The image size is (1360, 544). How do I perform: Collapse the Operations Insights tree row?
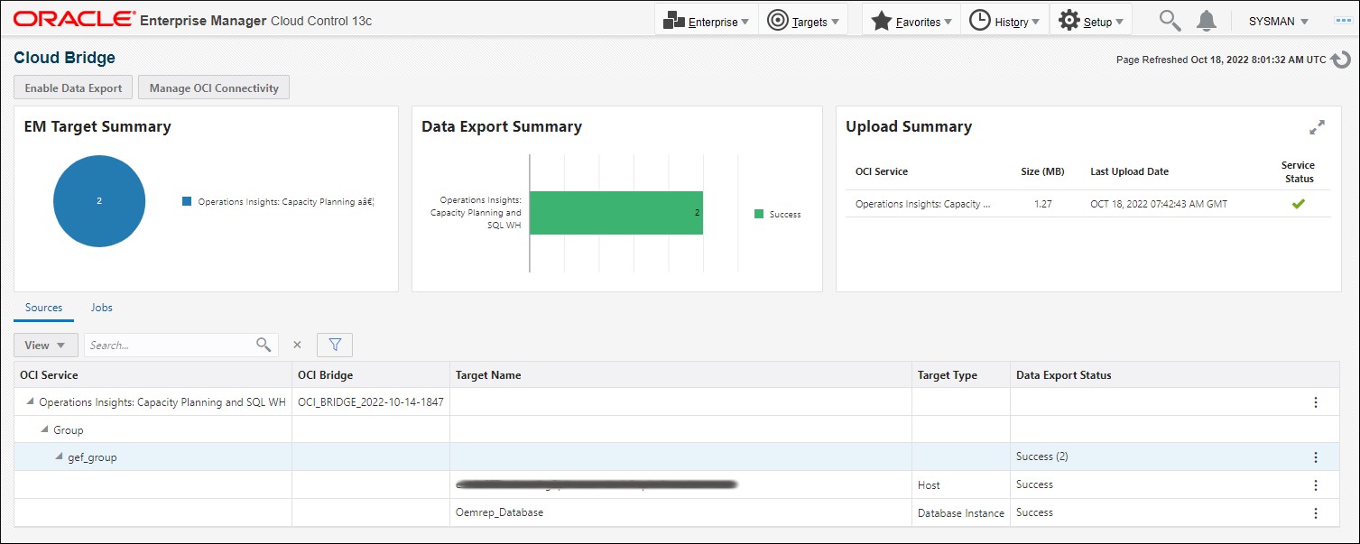pos(30,402)
